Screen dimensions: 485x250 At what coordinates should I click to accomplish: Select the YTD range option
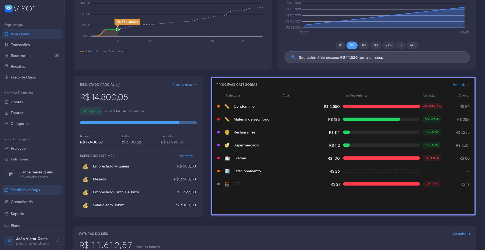click(388, 45)
